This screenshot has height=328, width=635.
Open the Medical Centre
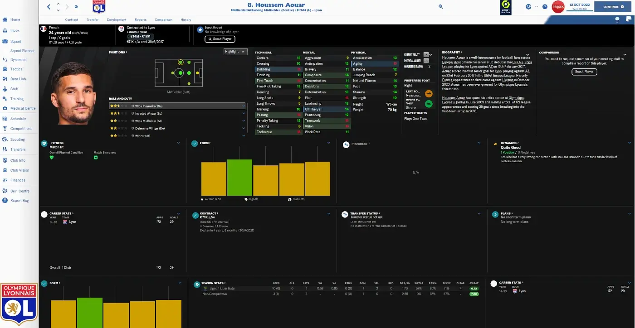pyautogui.click(x=23, y=108)
